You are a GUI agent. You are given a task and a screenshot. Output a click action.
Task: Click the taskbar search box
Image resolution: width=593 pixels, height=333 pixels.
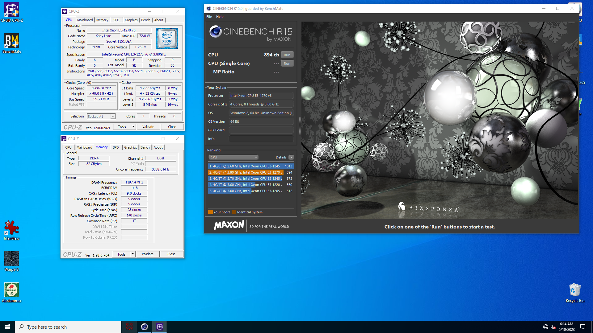[x=68, y=327]
